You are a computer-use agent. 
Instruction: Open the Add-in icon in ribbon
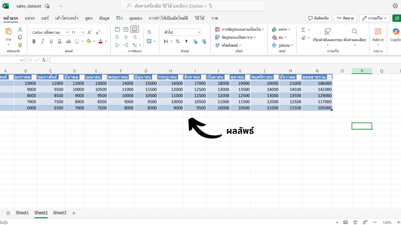(x=378, y=32)
